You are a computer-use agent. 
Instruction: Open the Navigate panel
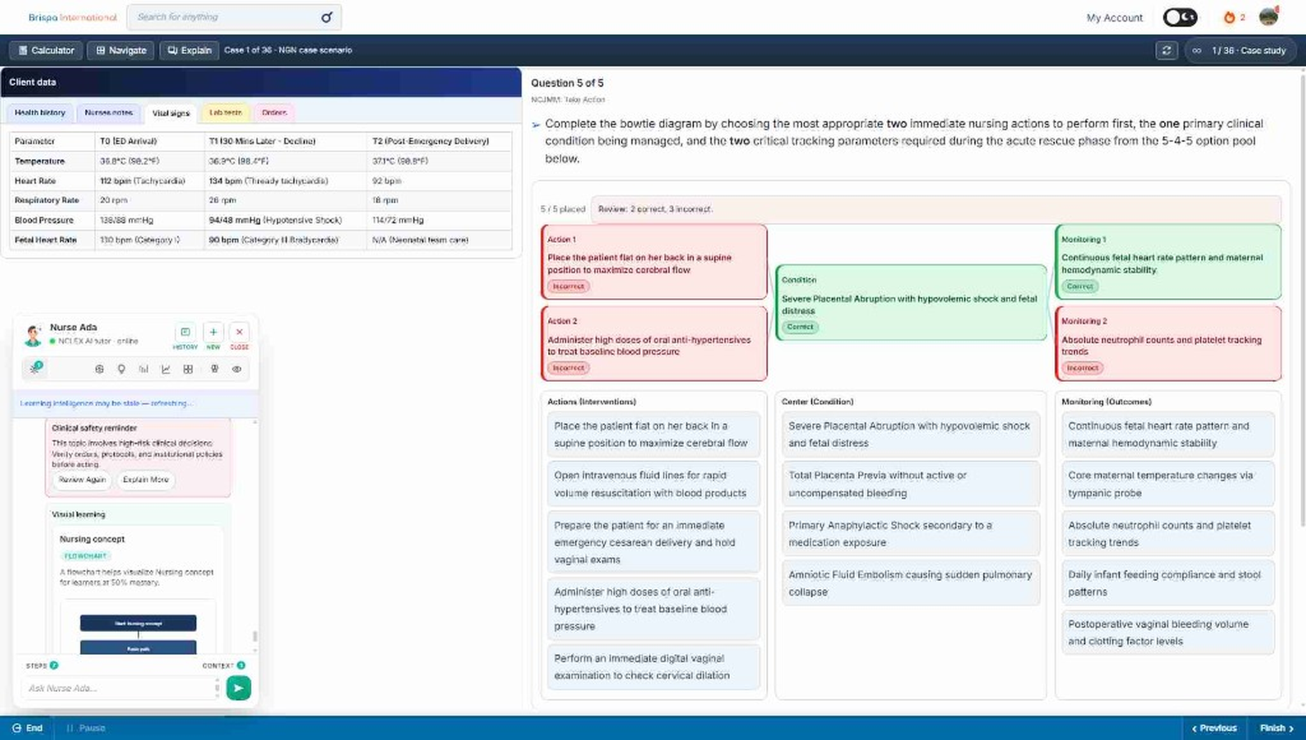point(121,50)
